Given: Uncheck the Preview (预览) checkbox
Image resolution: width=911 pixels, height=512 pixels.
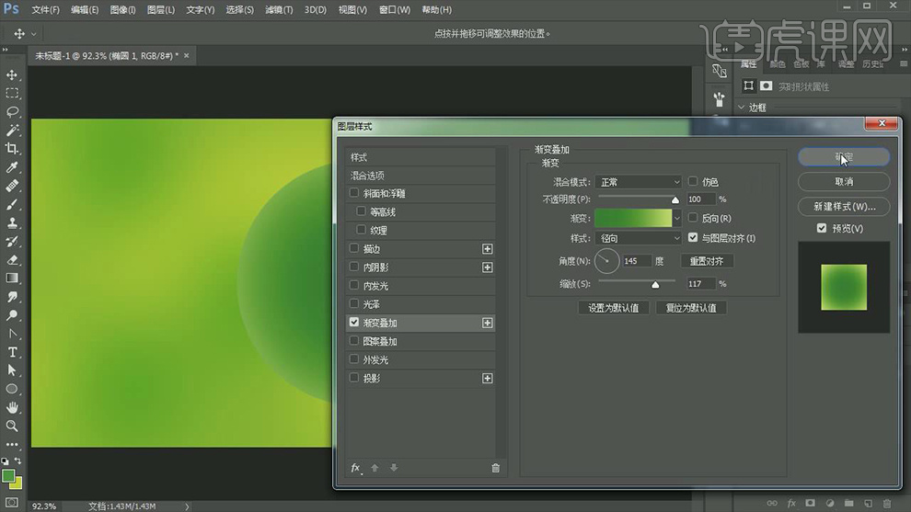Looking at the screenshot, I should pyautogui.click(x=822, y=228).
